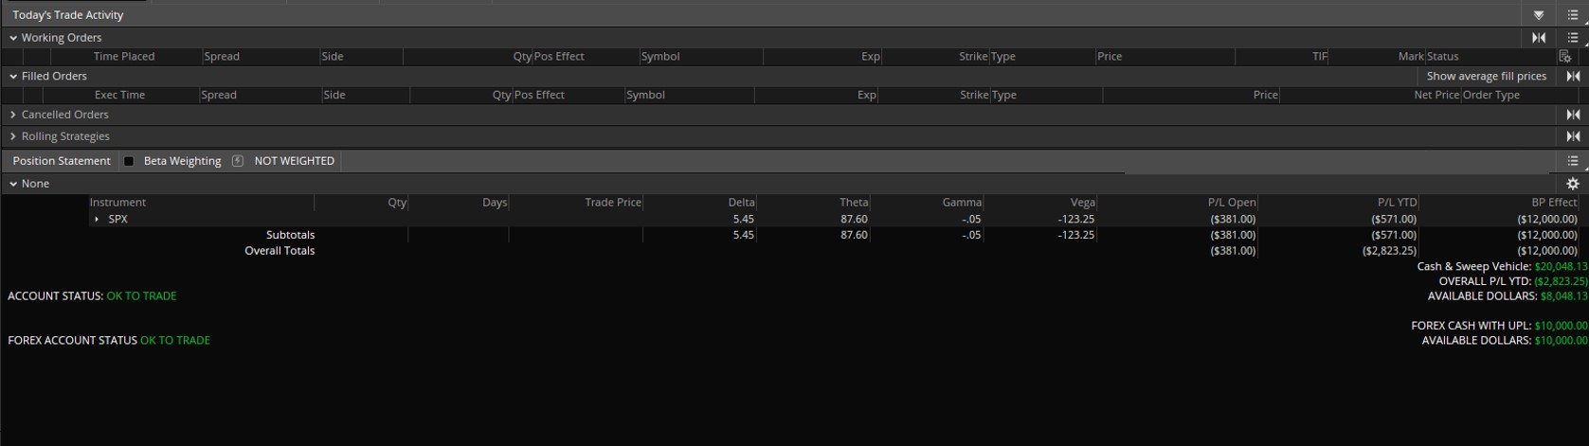Open the Working Orders list menu icon
This screenshot has width=1589, height=446.
1572,38
